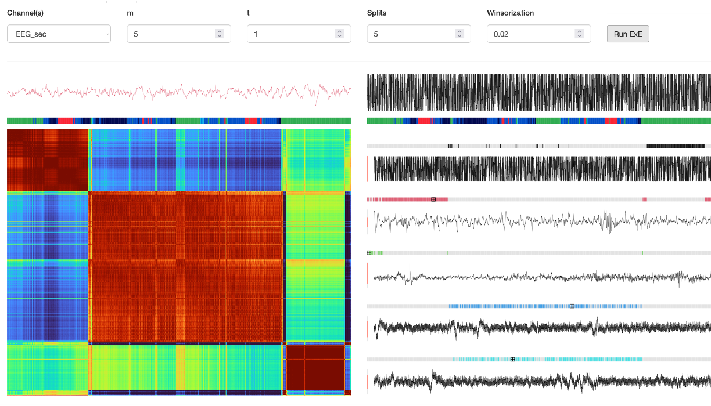The width and height of the screenshot is (711, 406).
Task: Click the stepper arrows on the t field
Action: pyautogui.click(x=339, y=34)
